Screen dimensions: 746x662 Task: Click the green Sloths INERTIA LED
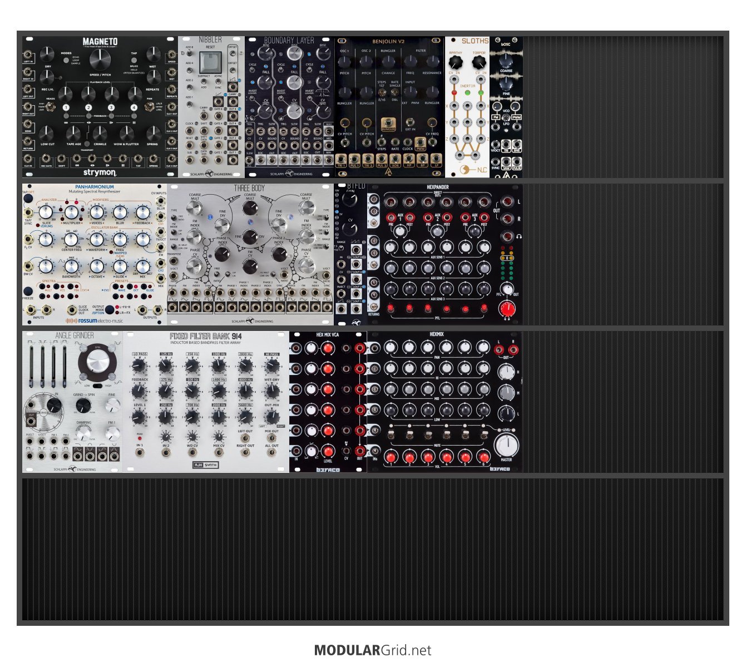(x=467, y=92)
